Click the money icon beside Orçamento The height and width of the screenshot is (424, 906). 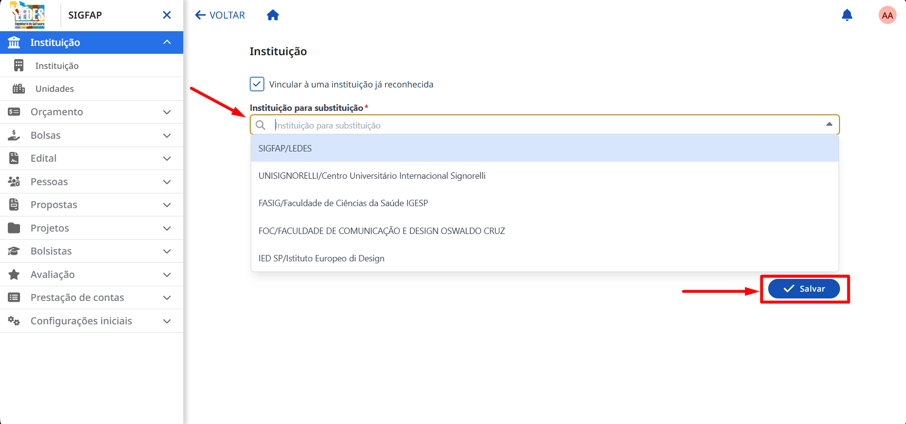coord(14,112)
